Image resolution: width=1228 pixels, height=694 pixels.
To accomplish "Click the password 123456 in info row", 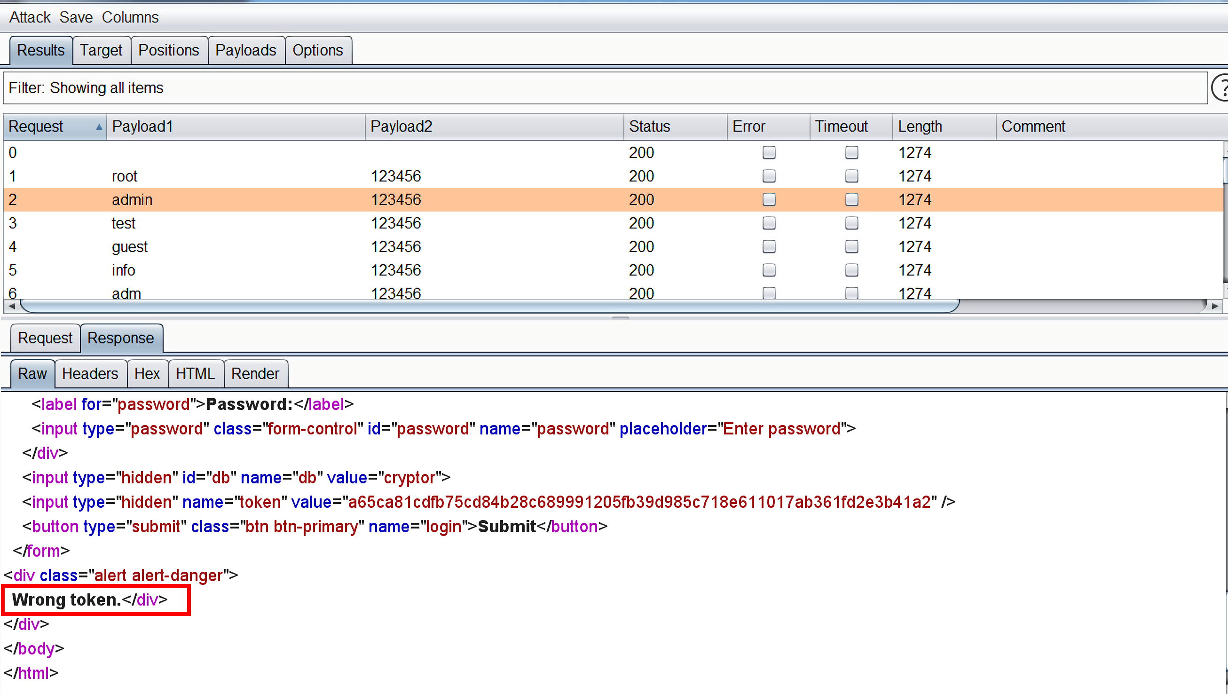I will point(396,270).
